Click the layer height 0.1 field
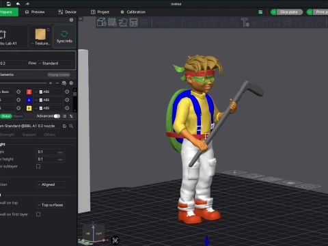This screenshot has width=328, height=246. click(x=51, y=152)
